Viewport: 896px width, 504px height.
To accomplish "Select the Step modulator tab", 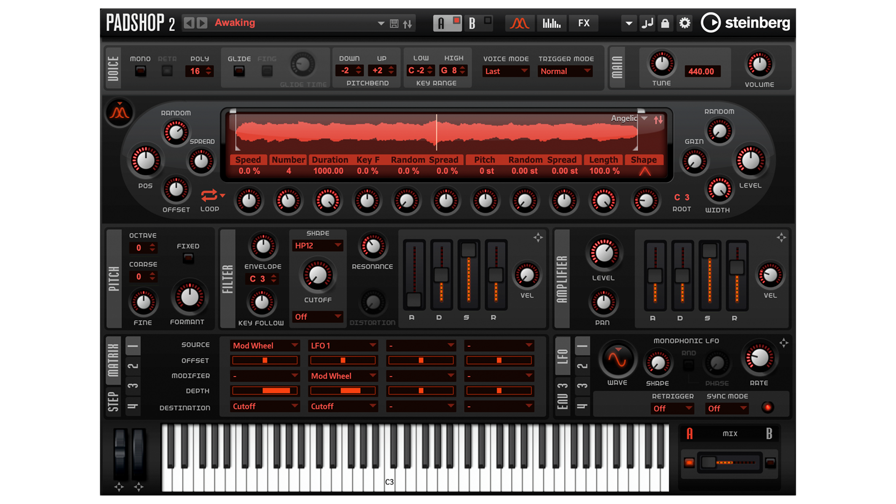I will click(x=113, y=401).
